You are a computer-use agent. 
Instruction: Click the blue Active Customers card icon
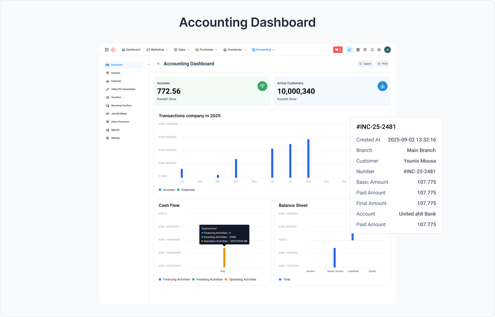(x=382, y=86)
